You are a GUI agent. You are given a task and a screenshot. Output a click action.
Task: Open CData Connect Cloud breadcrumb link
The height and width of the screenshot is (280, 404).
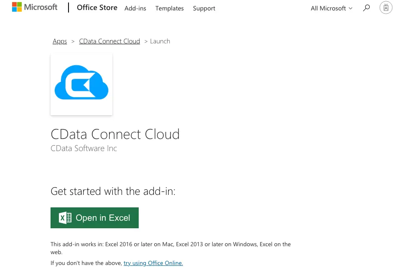point(109,41)
